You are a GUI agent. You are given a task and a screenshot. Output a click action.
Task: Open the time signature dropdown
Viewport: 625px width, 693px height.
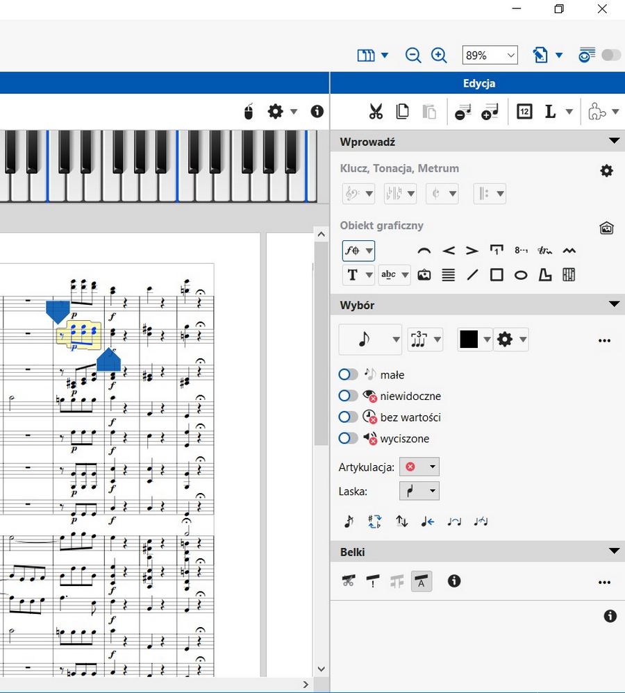[x=442, y=194]
